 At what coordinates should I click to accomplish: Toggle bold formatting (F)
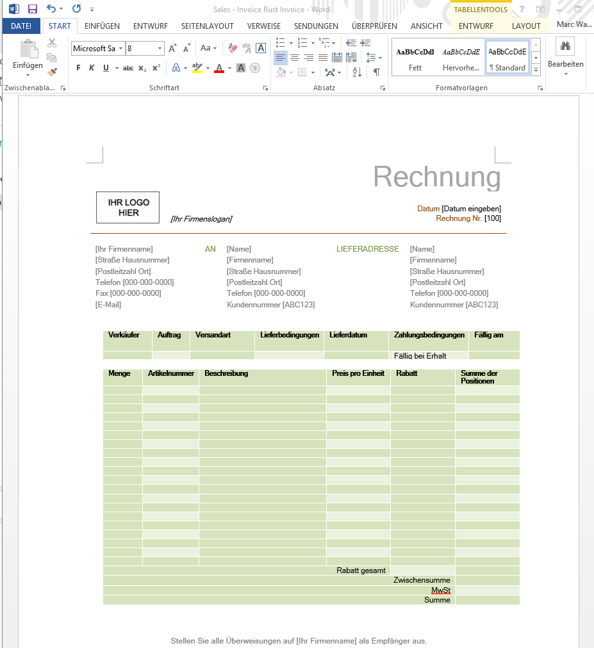click(78, 68)
